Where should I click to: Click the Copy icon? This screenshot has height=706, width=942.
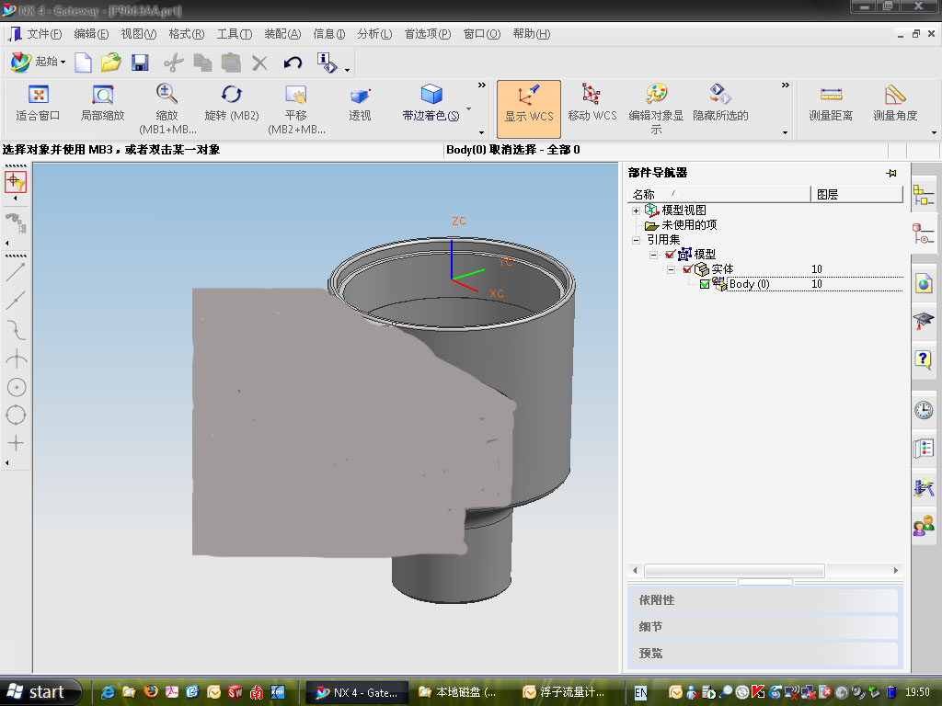(x=202, y=63)
